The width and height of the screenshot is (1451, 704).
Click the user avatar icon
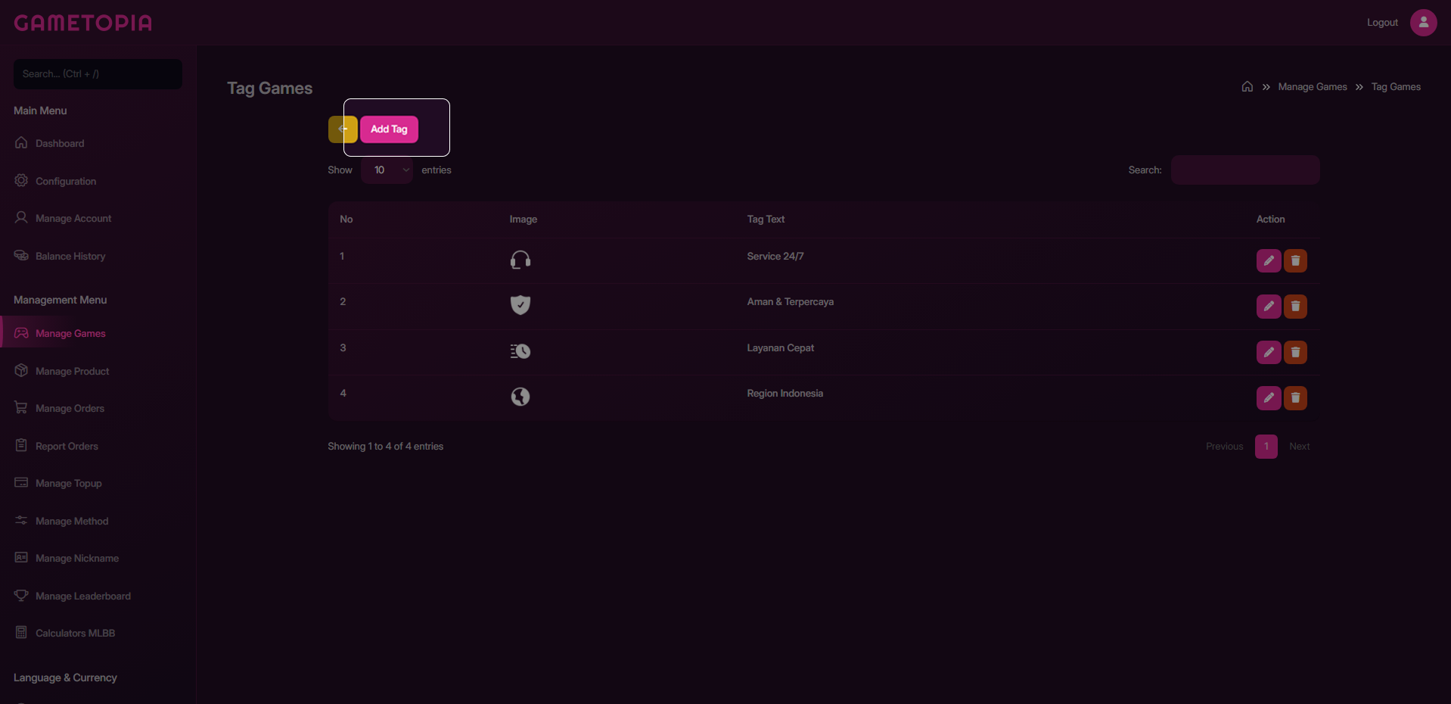click(x=1423, y=23)
